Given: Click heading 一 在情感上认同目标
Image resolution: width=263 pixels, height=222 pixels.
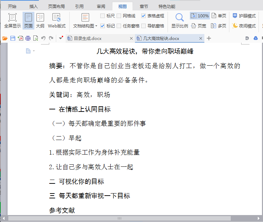Looking at the screenshot, I should [x=80, y=109].
